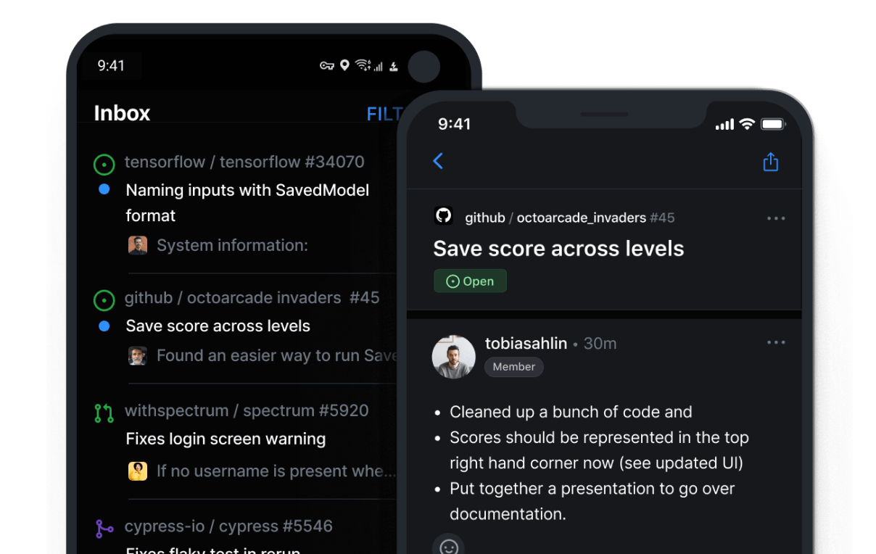Open the Fixes login screen warning notification
Viewport: 876px width, 554px height.
(x=226, y=439)
